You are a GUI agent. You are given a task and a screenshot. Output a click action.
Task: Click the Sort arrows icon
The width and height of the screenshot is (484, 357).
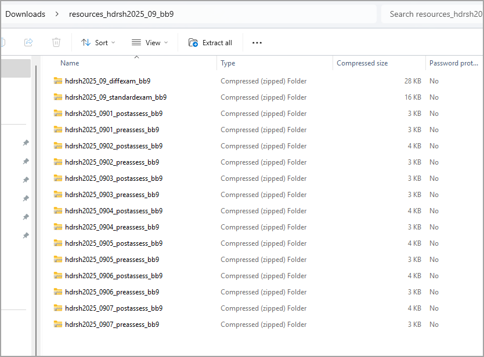[x=85, y=42]
